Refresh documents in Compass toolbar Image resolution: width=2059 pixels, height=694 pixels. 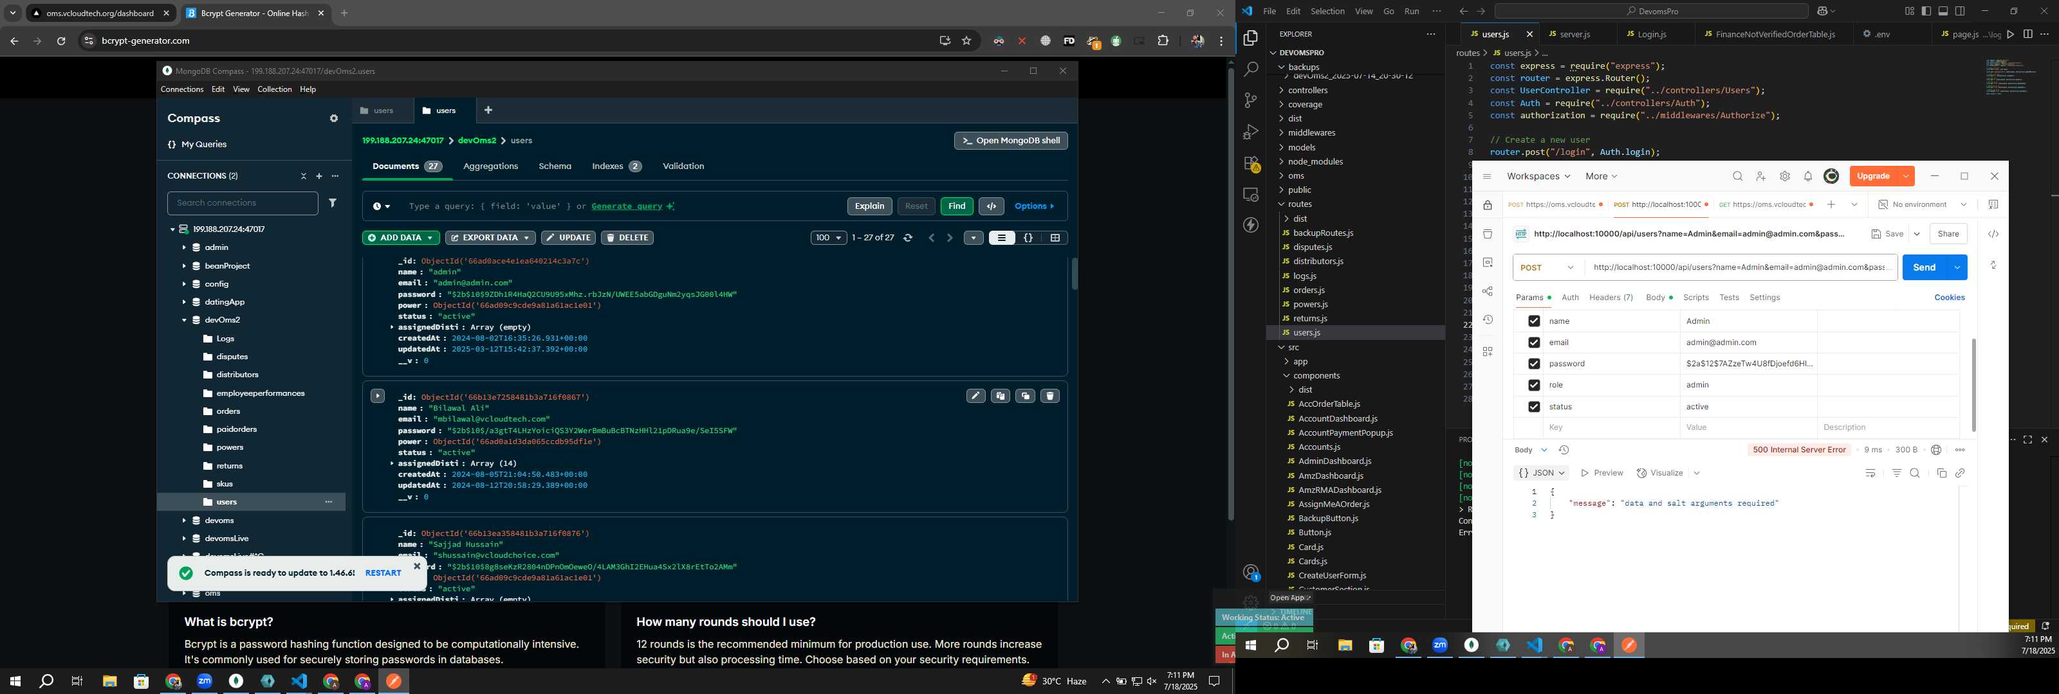908,238
